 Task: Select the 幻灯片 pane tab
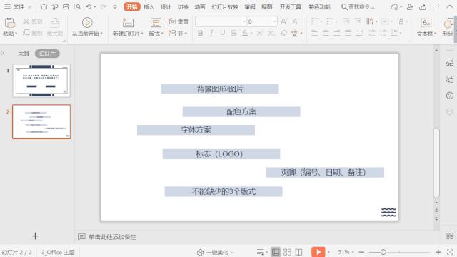tap(47, 54)
